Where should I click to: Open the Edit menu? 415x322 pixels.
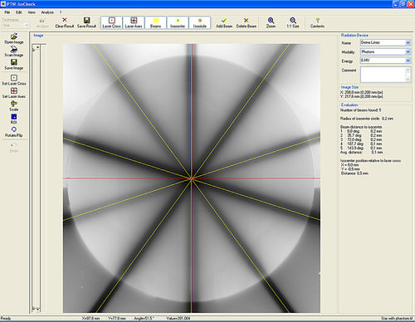18,12
